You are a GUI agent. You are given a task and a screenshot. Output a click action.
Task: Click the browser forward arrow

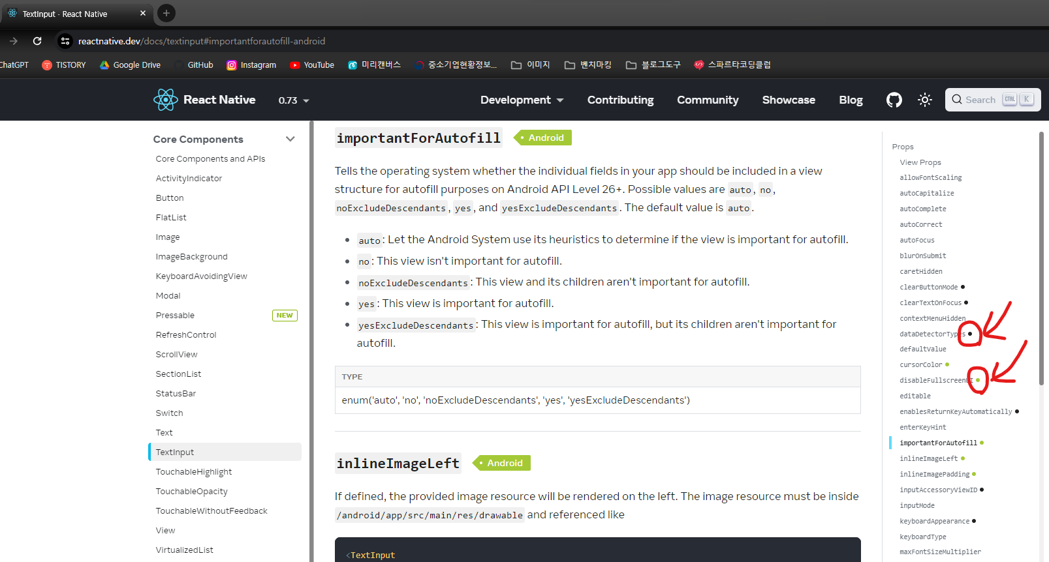[14, 41]
